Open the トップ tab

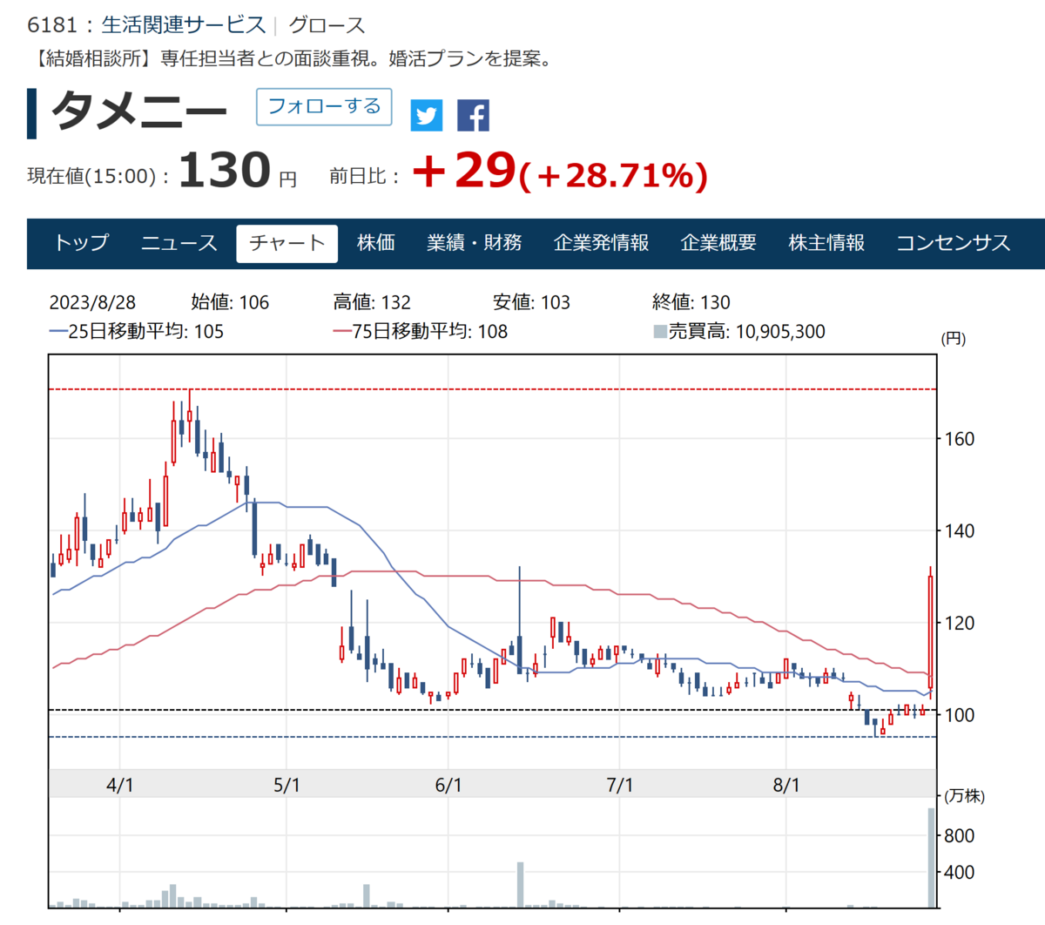click(x=82, y=243)
